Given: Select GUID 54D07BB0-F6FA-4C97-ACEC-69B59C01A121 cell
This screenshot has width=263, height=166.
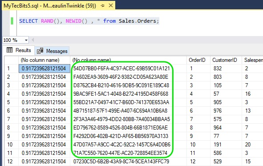Looking at the screenshot, I should (128, 69).
